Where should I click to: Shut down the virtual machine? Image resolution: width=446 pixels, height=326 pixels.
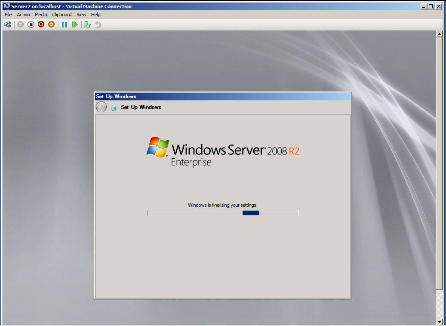tap(41, 25)
